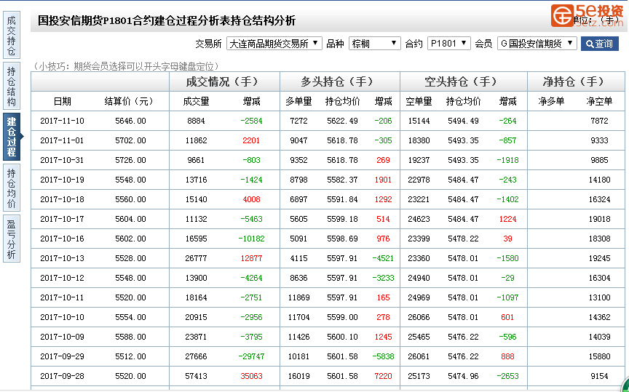This screenshot has width=629, height=392.
Task: Click the 日期 column header
Action: [x=62, y=101]
